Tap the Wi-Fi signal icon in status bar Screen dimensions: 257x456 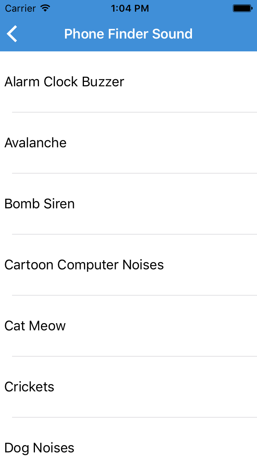pyautogui.click(x=45, y=8)
